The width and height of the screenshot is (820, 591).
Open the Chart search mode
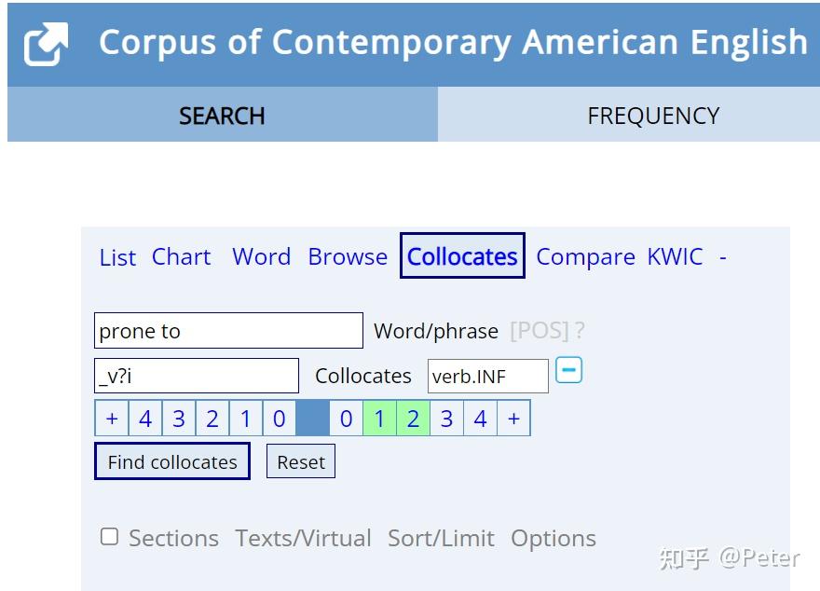click(181, 256)
